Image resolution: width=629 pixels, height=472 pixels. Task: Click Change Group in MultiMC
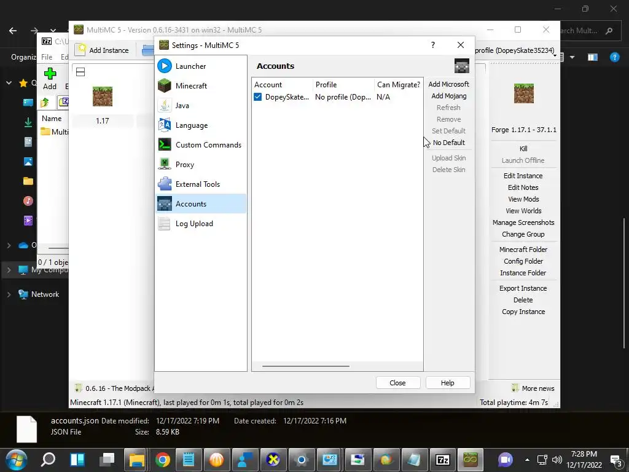(x=523, y=234)
